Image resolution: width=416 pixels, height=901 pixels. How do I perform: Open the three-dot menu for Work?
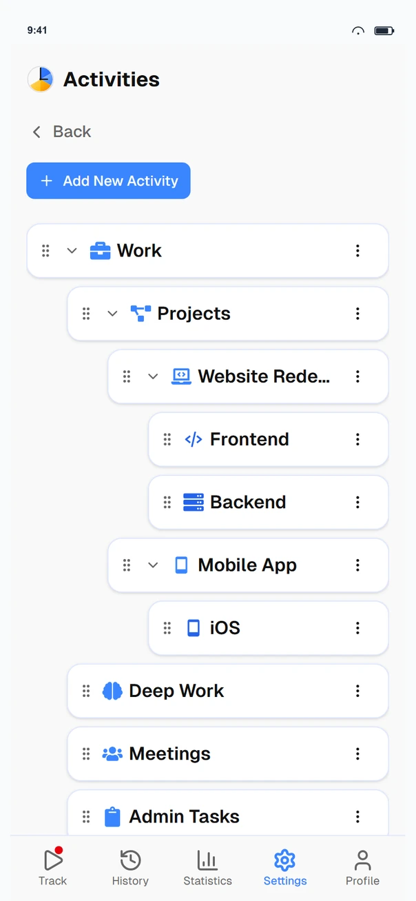coord(357,251)
